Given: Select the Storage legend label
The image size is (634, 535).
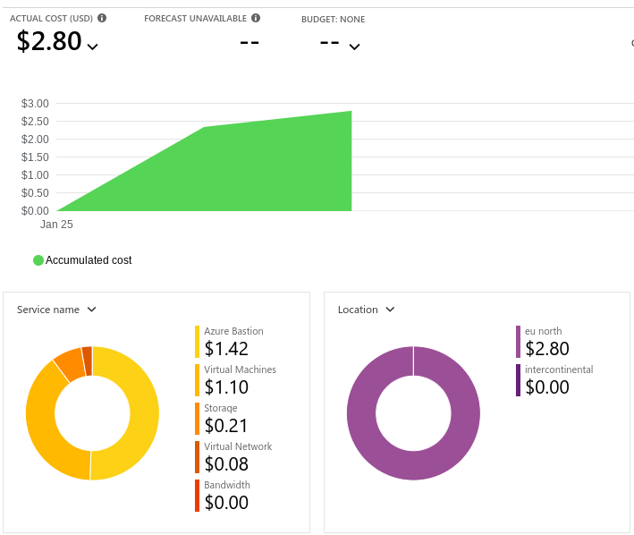Looking at the screenshot, I should (x=220, y=409).
